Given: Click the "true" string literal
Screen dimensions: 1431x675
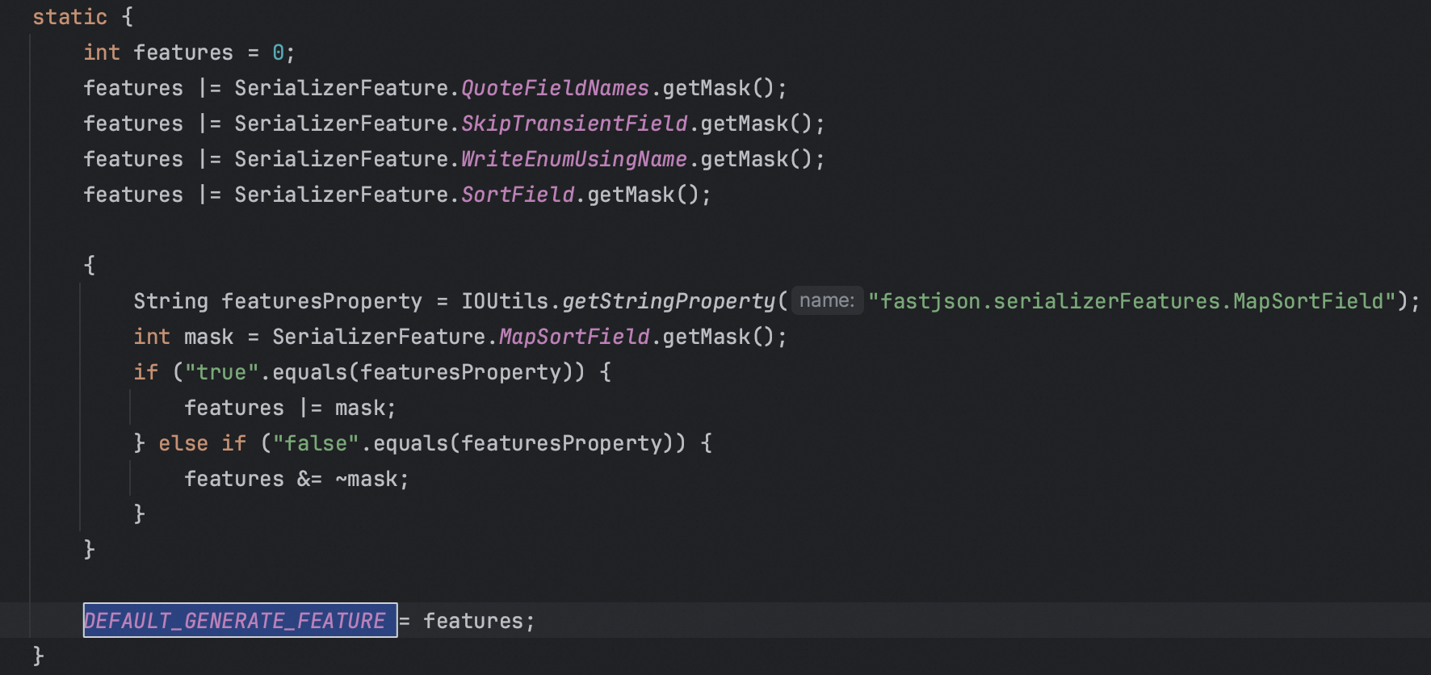Looking at the screenshot, I should pyautogui.click(x=221, y=372).
